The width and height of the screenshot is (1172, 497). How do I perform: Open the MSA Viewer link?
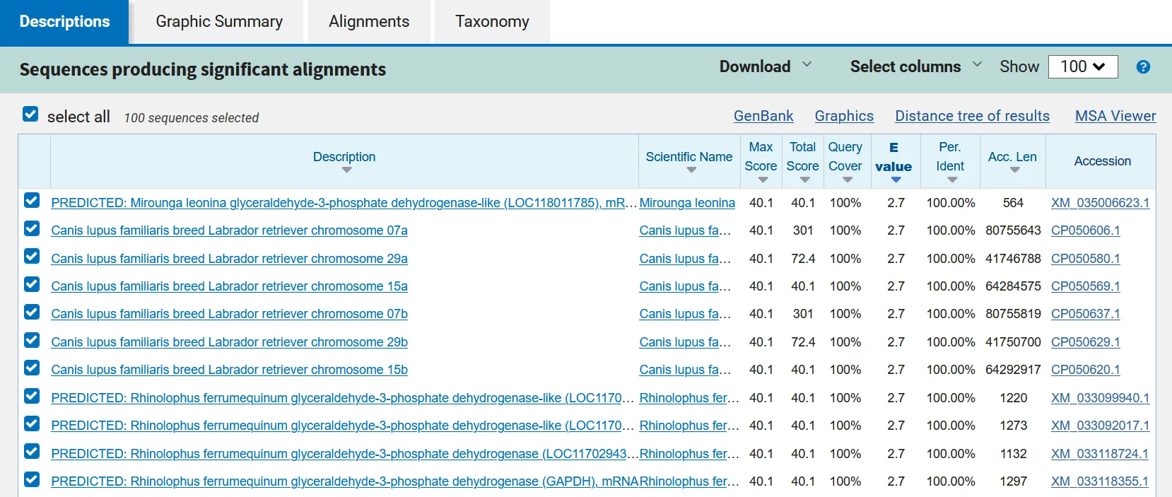(x=1115, y=116)
